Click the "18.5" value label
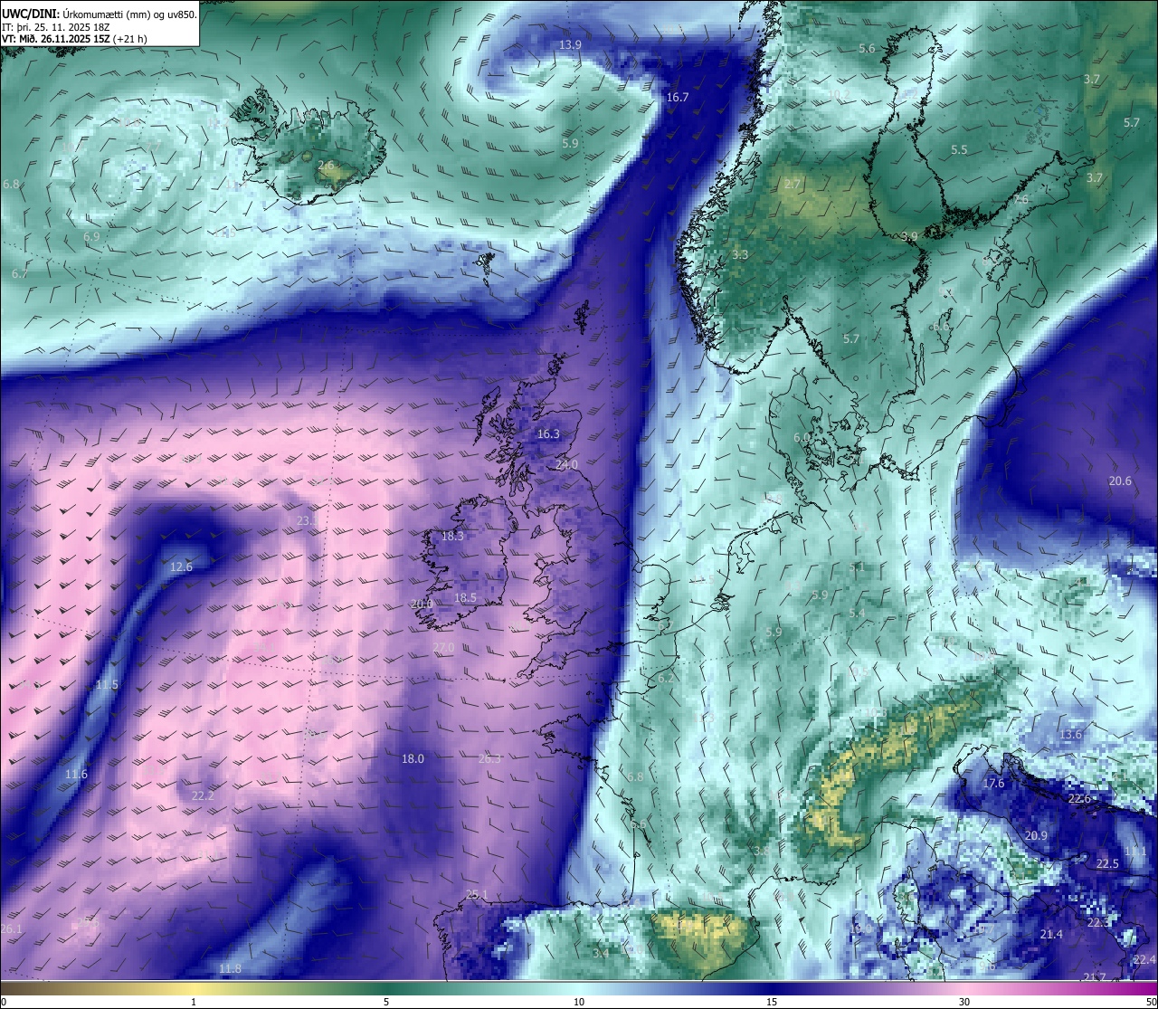Screen dimensions: 1158x1009 tap(465, 598)
